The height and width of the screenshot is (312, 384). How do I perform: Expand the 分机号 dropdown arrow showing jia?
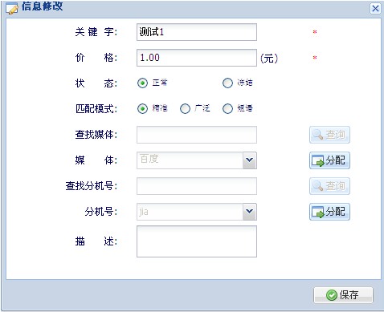pyautogui.click(x=249, y=212)
